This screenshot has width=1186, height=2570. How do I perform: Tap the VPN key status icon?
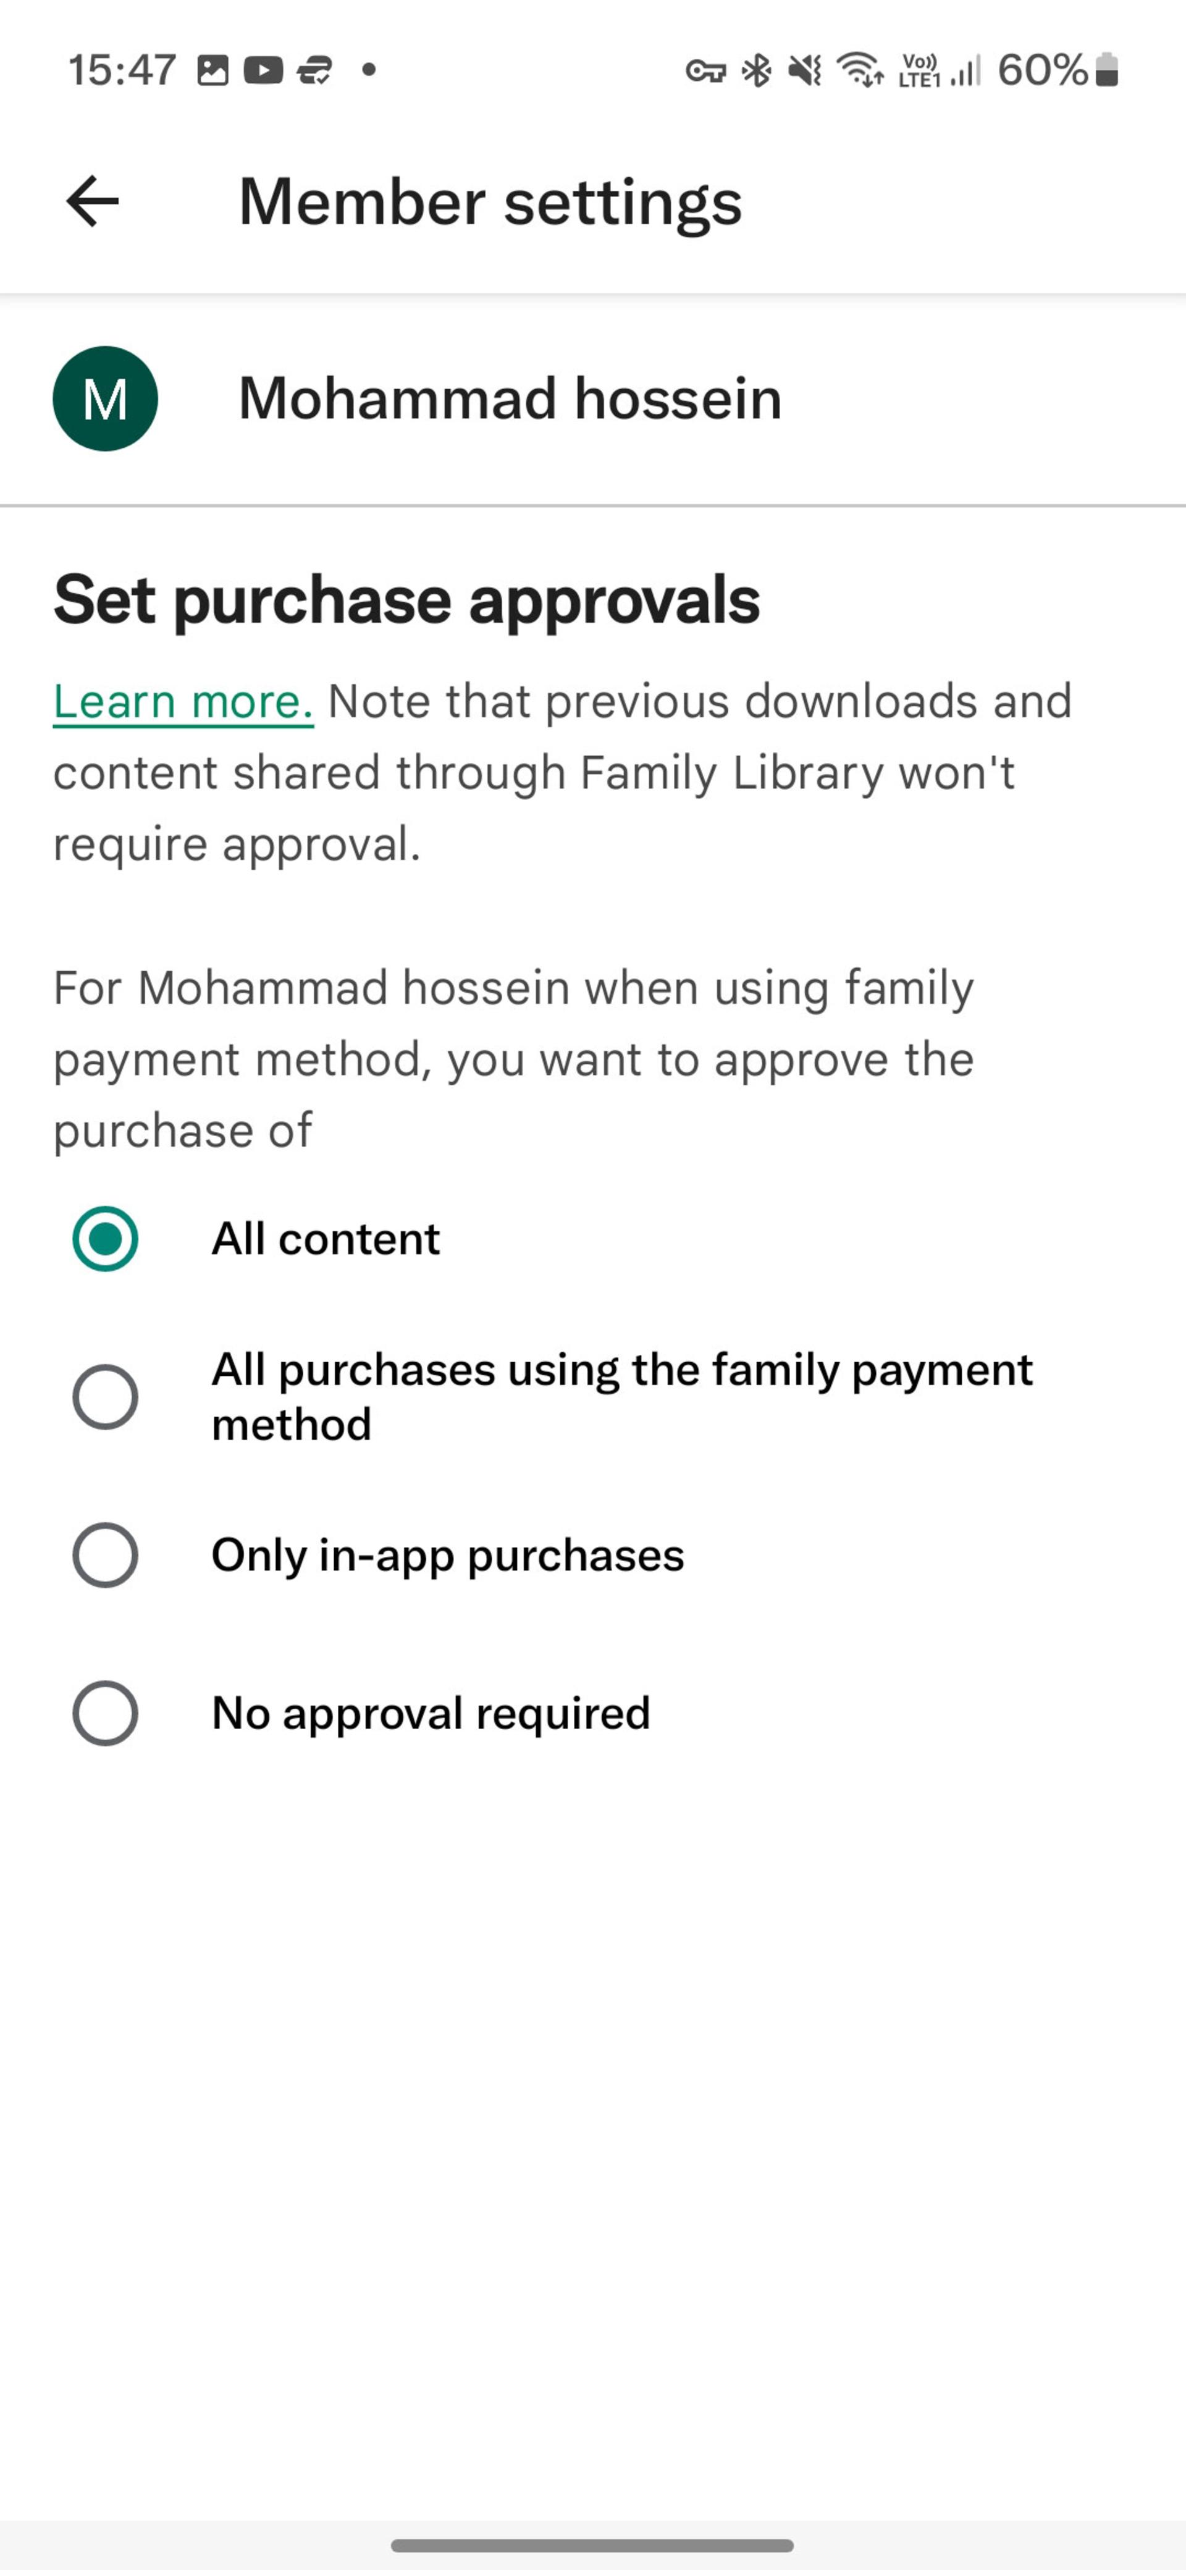705,71
